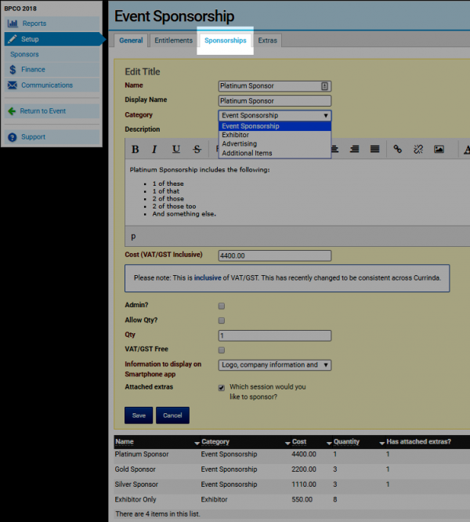Viewport: 470px width, 522px height.
Task: Uncheck the session sponsor attached extra
Action: (x=222, y=388)
